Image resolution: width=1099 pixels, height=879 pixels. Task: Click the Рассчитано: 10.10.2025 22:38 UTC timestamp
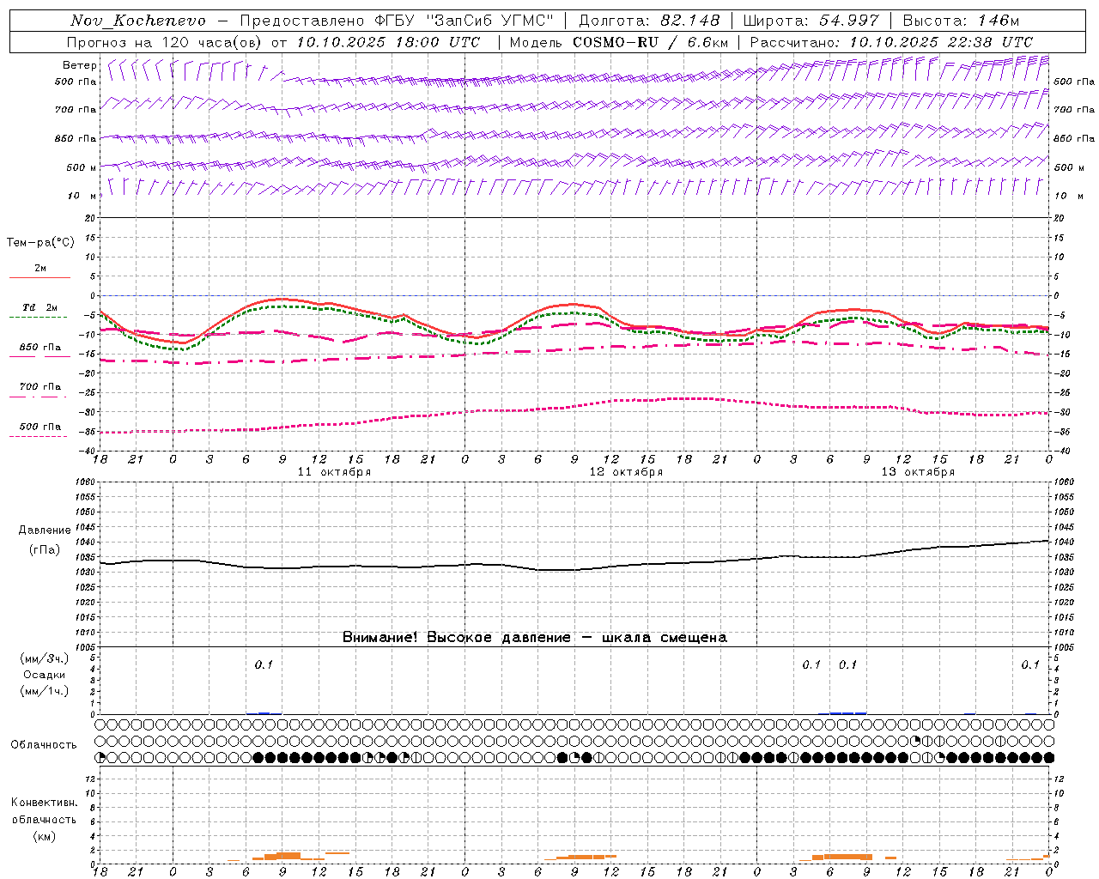(x=891, y=42)
